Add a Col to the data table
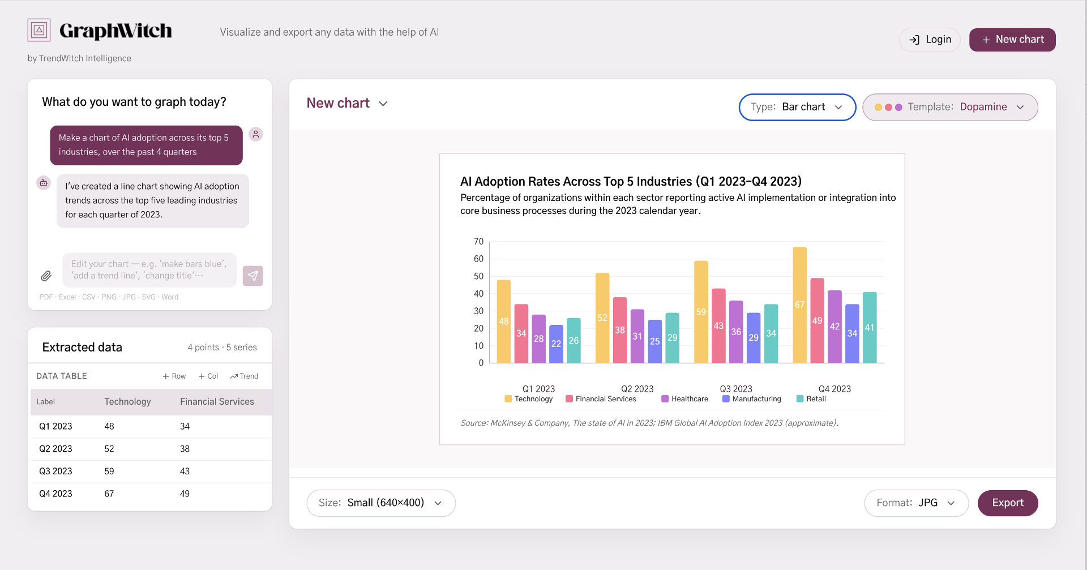 208,376
